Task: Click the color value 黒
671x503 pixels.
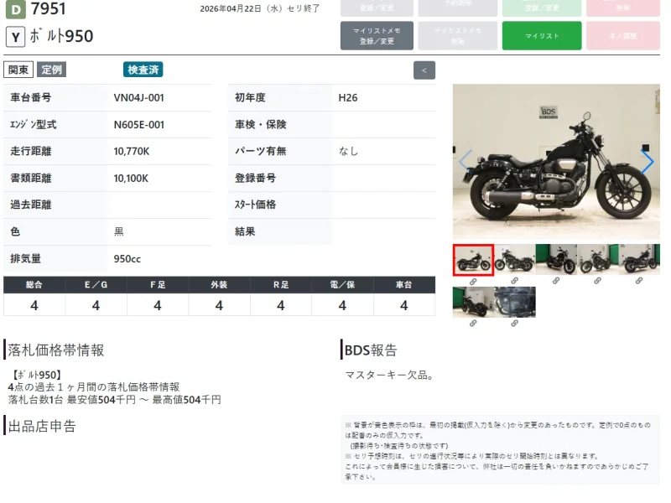Action: (x=119, y=232)
